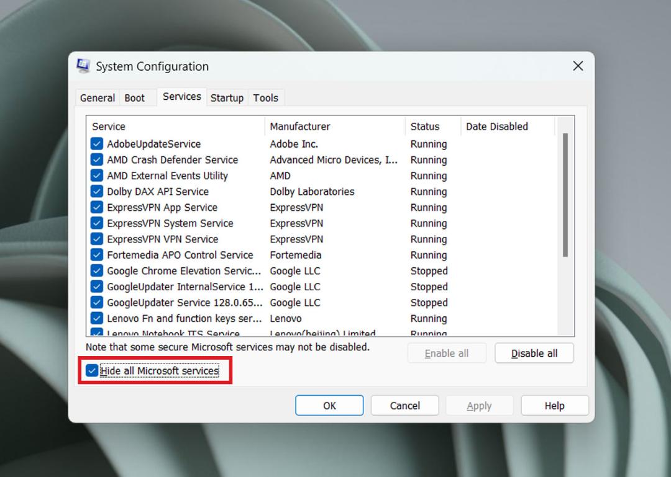Select ExpressVPN System Service name

click(170, 223)
